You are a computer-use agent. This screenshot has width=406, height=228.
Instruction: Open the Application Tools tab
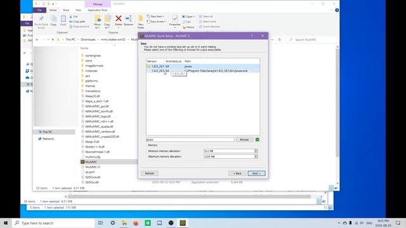click(98, 10)
